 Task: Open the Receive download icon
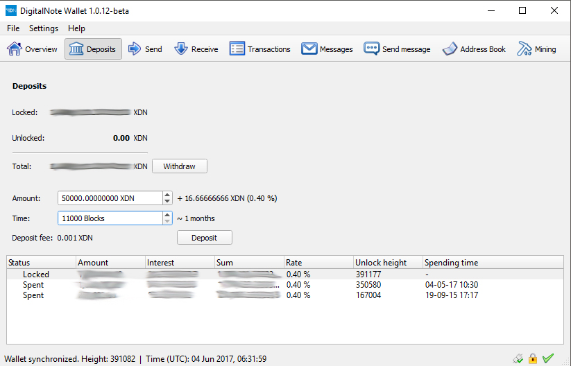(x=180, y=49)
